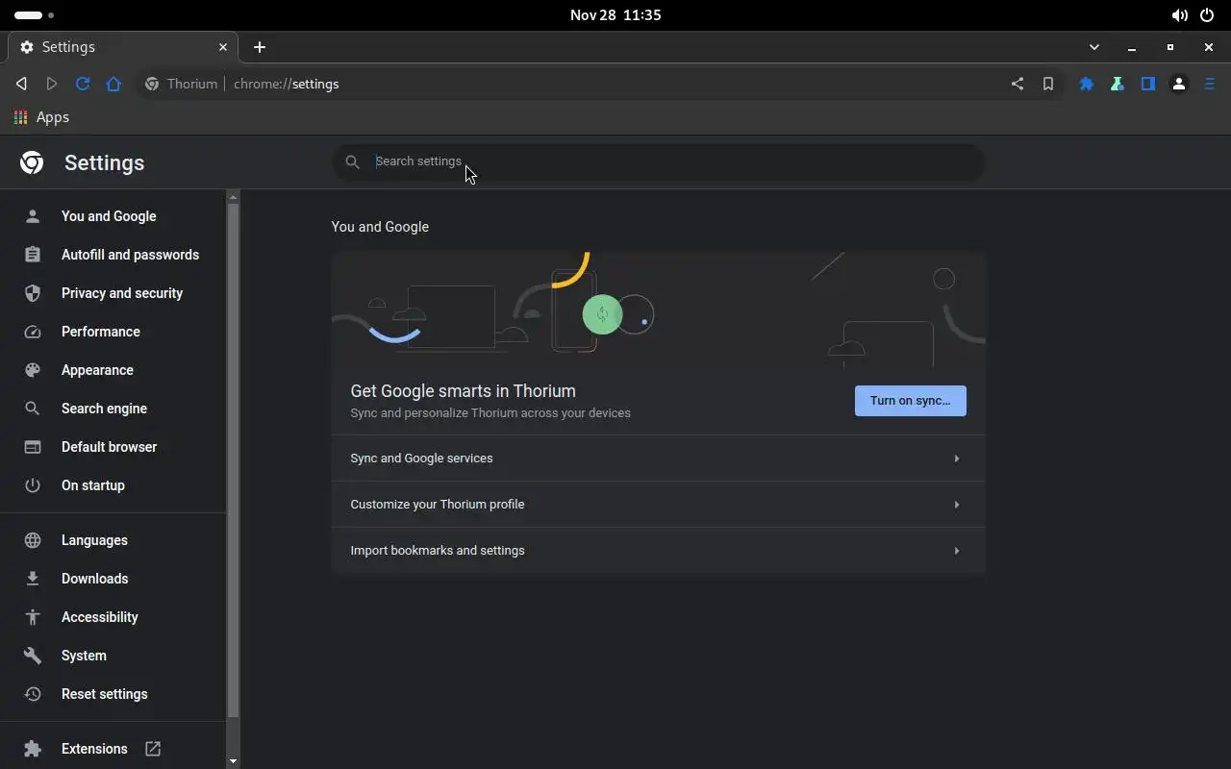Viewport: 1231px width, 769px height.
Task: Click the Chrome logo beside Settings
Action: (x=32, y=162)
